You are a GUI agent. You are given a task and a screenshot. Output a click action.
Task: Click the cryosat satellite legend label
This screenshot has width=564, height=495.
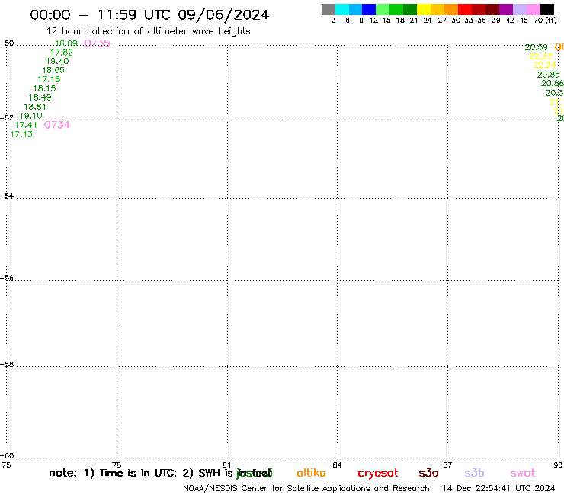coord(378,474)
